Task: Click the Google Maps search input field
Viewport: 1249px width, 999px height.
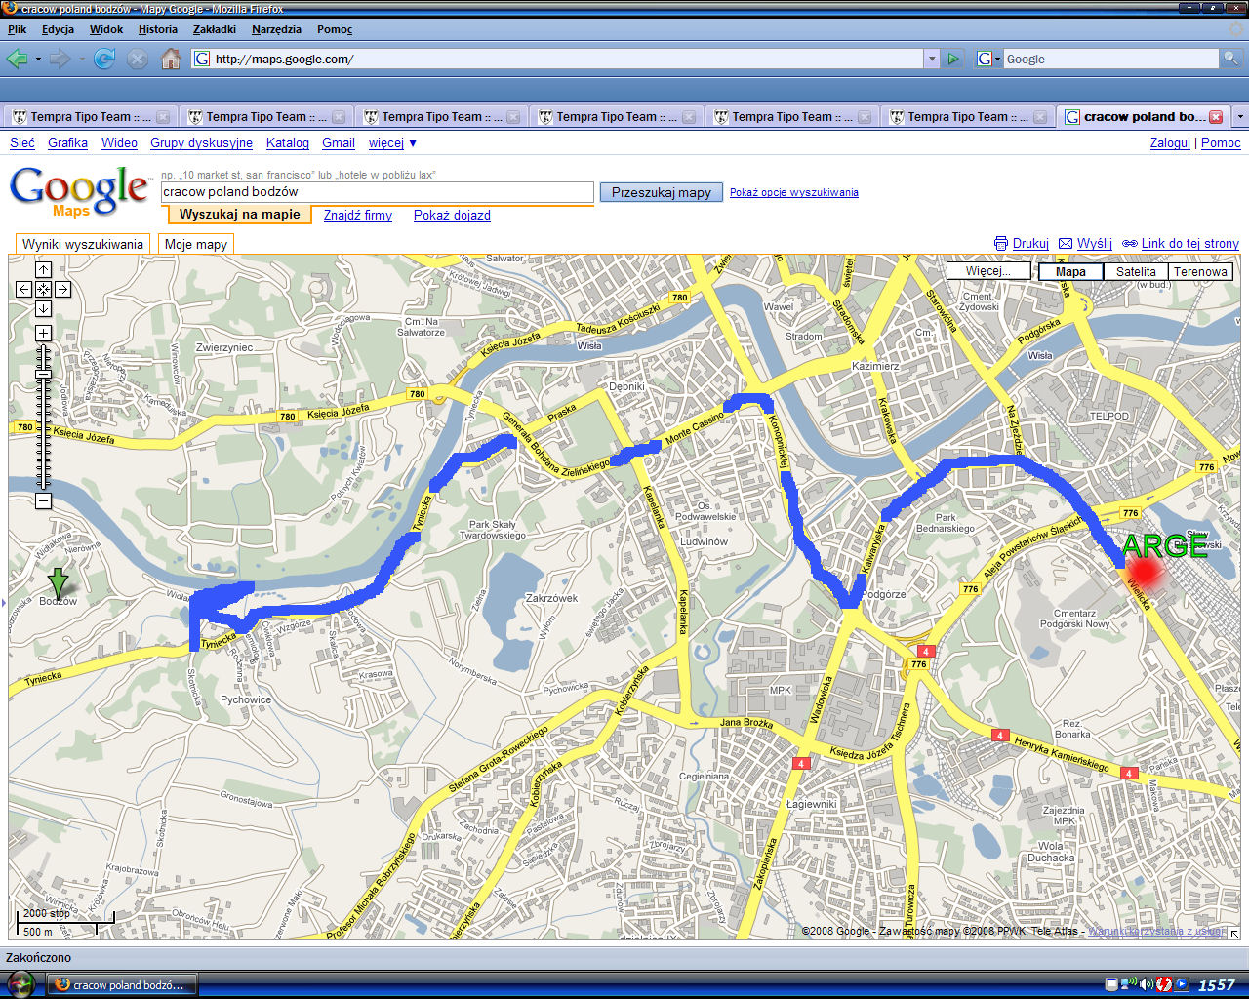Action: tap(377, 192)
